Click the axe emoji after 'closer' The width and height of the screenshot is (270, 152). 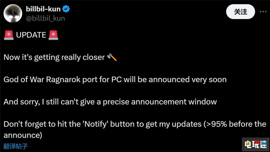tap(112, 57)
